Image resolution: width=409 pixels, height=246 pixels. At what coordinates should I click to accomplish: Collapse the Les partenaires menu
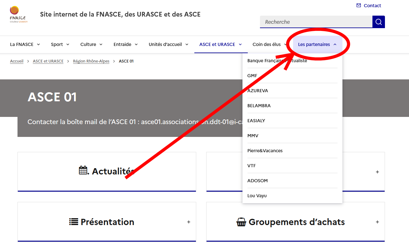(x=317, y=44)
